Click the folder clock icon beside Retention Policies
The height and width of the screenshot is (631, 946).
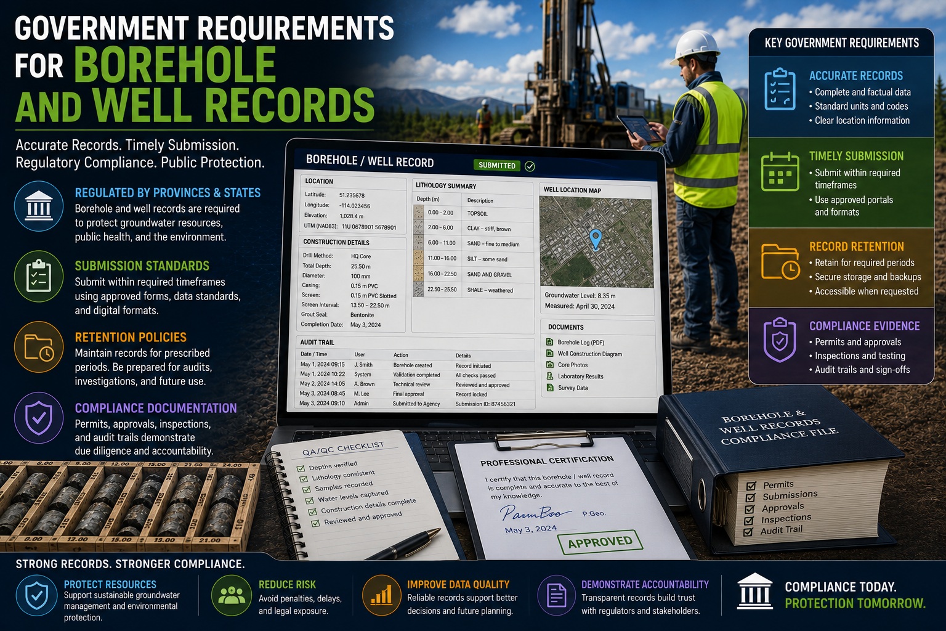coord(39,347)
